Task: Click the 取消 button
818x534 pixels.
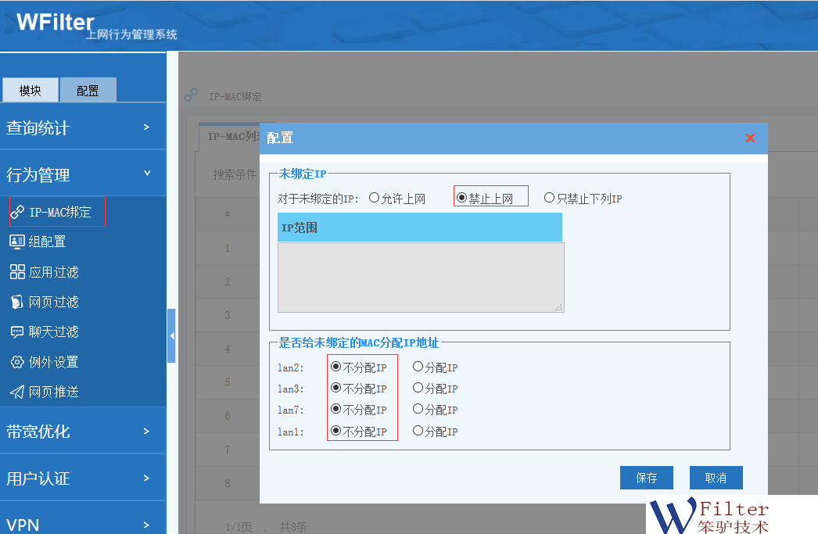Action: tap(716, 478)
